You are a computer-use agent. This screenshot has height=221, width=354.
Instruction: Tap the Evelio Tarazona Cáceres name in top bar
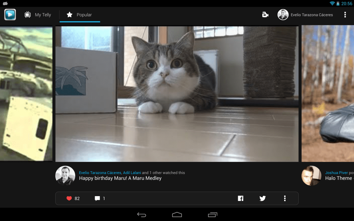(x=312, y=15)
